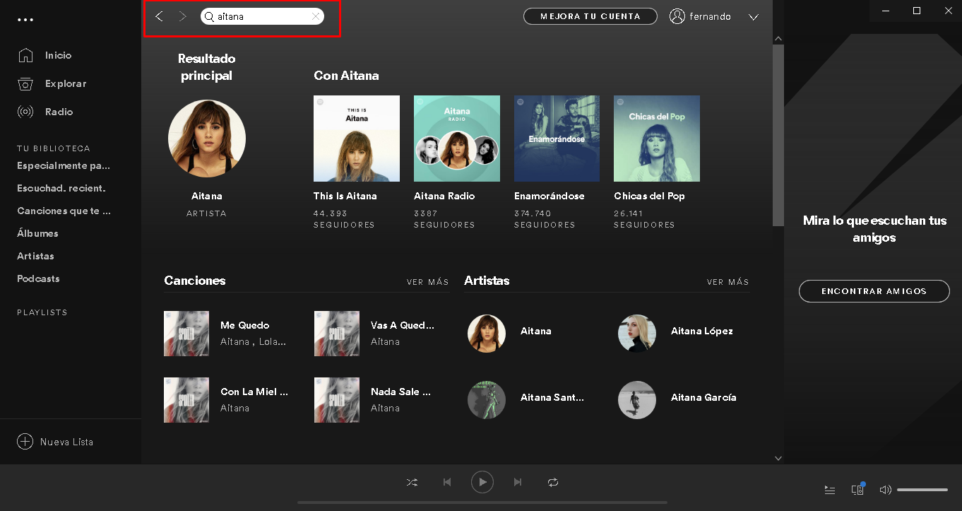
Task: Click the Aitana name under main result
Action: pos(207,196)
